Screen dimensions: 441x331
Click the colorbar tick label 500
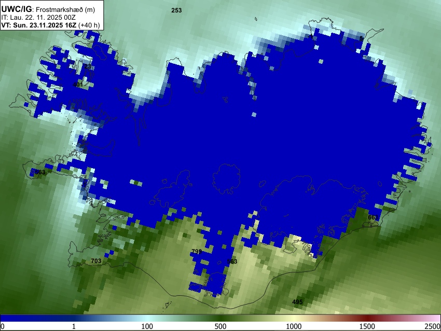point(220,326)
